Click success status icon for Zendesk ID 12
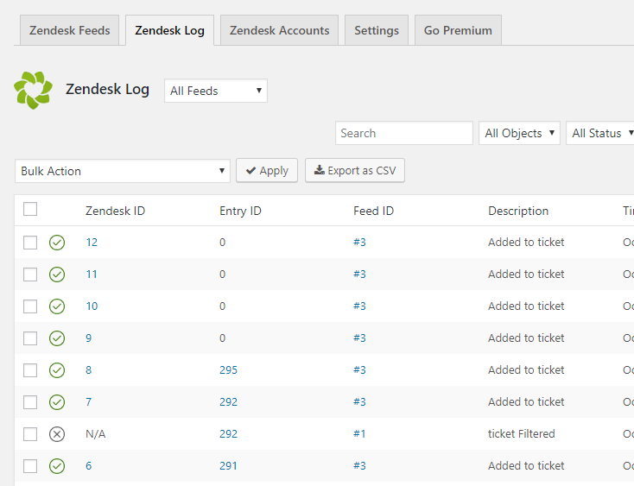The width and height of the screenshot is (634, 486). pyautogui.click(x=57, y=243)
